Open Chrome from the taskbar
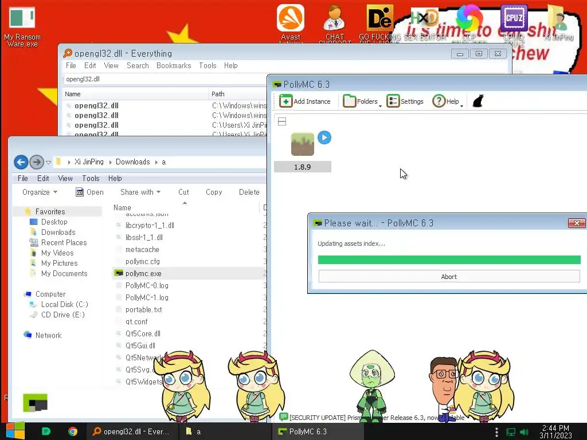 click(73, 431)
